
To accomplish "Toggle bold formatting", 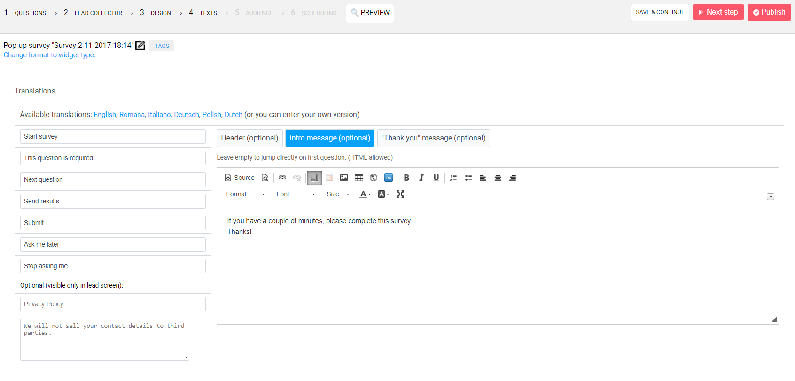I will tap(406, 178).
